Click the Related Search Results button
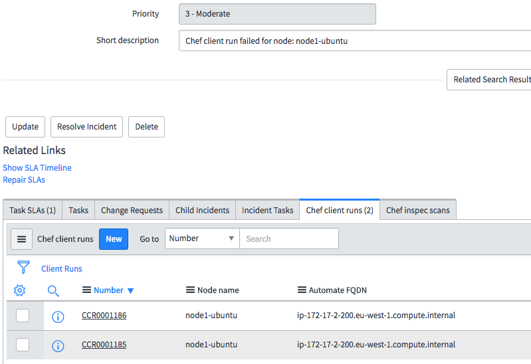Image resolution: width=531 pixels, height=364 pixels. point(489,80)
